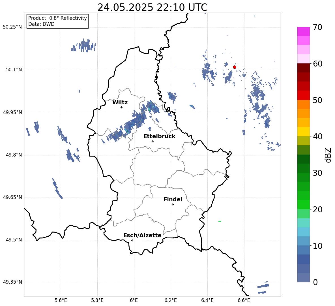The image size is (335, 306).
Task: Click the Product: 0.8° Reflectivity text
Action: pyautogui.click(x=57, y=18)
